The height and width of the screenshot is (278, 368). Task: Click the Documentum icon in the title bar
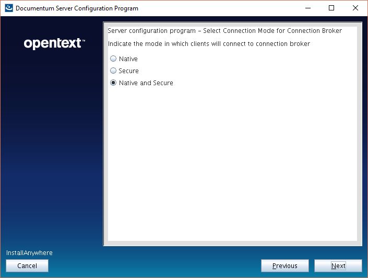(x=9, y=8)
